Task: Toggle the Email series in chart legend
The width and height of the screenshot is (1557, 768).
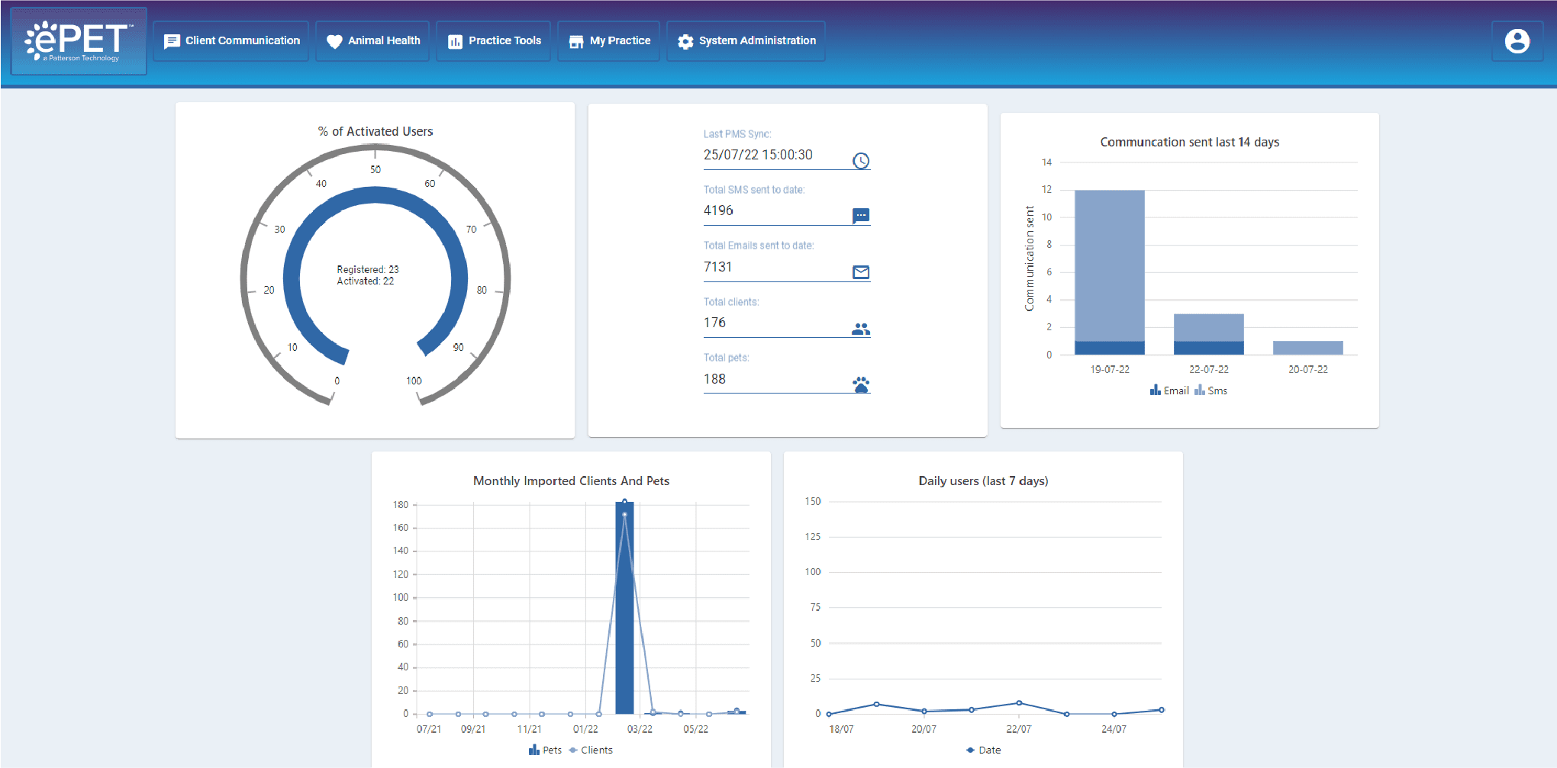Action: [x=1169, y=390]
